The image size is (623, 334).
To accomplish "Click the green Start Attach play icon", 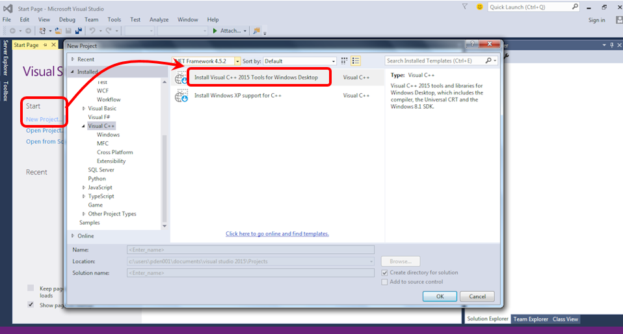I will [215, 31].
